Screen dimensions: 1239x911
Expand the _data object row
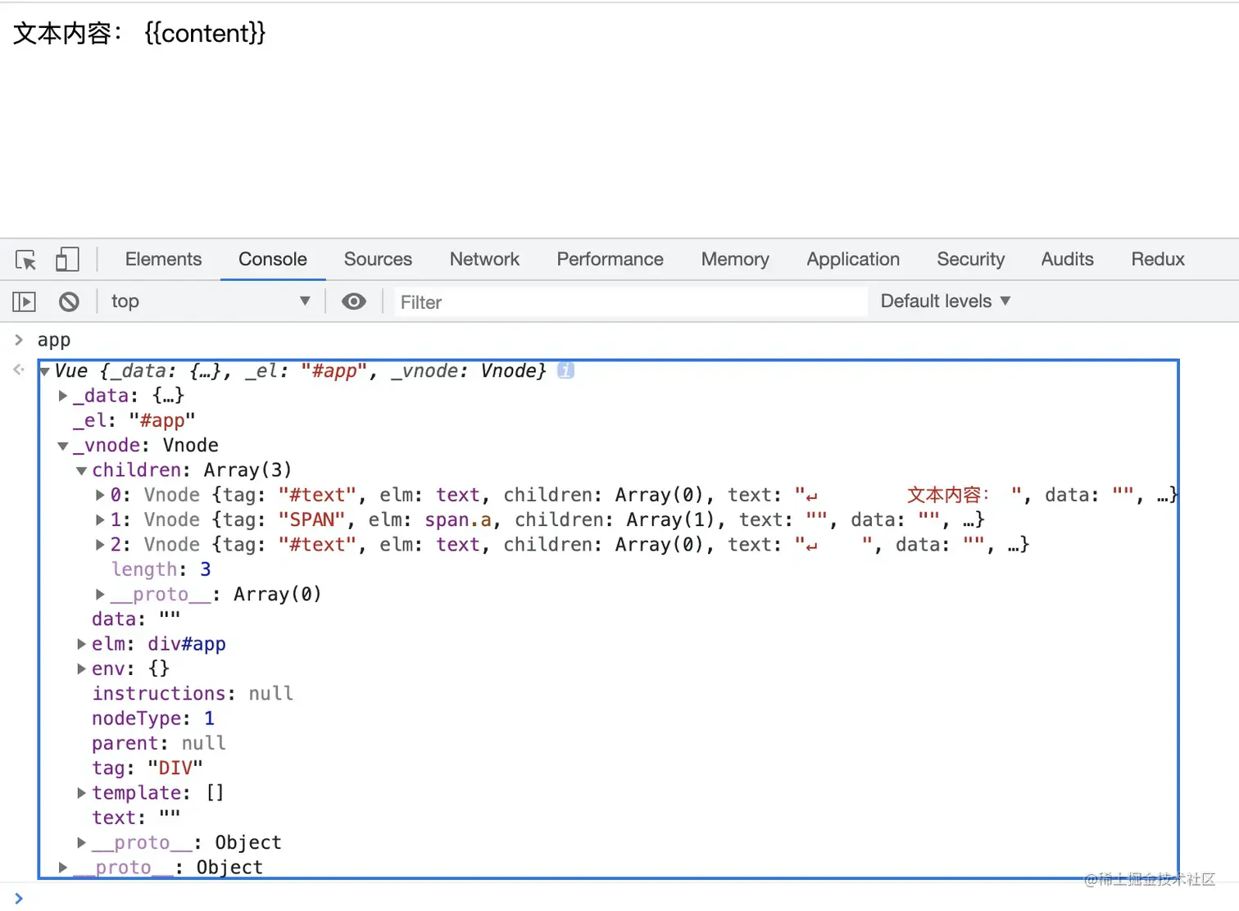(x=63, y=396)
